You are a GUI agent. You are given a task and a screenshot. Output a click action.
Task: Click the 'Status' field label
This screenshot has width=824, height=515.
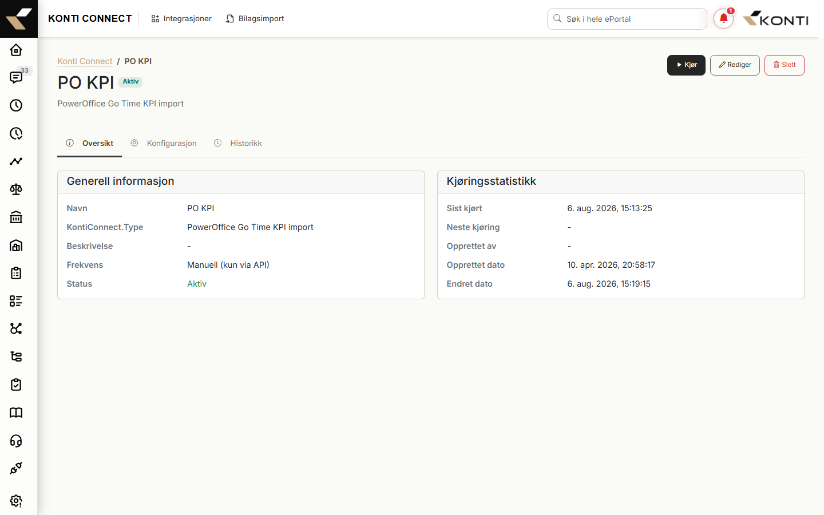[80, 284]
